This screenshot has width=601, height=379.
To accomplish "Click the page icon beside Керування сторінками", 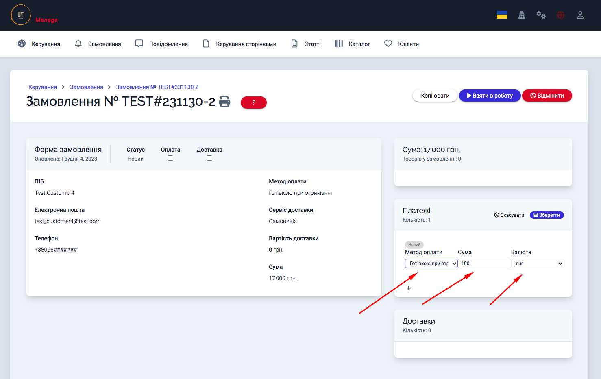I will [206, 44].
